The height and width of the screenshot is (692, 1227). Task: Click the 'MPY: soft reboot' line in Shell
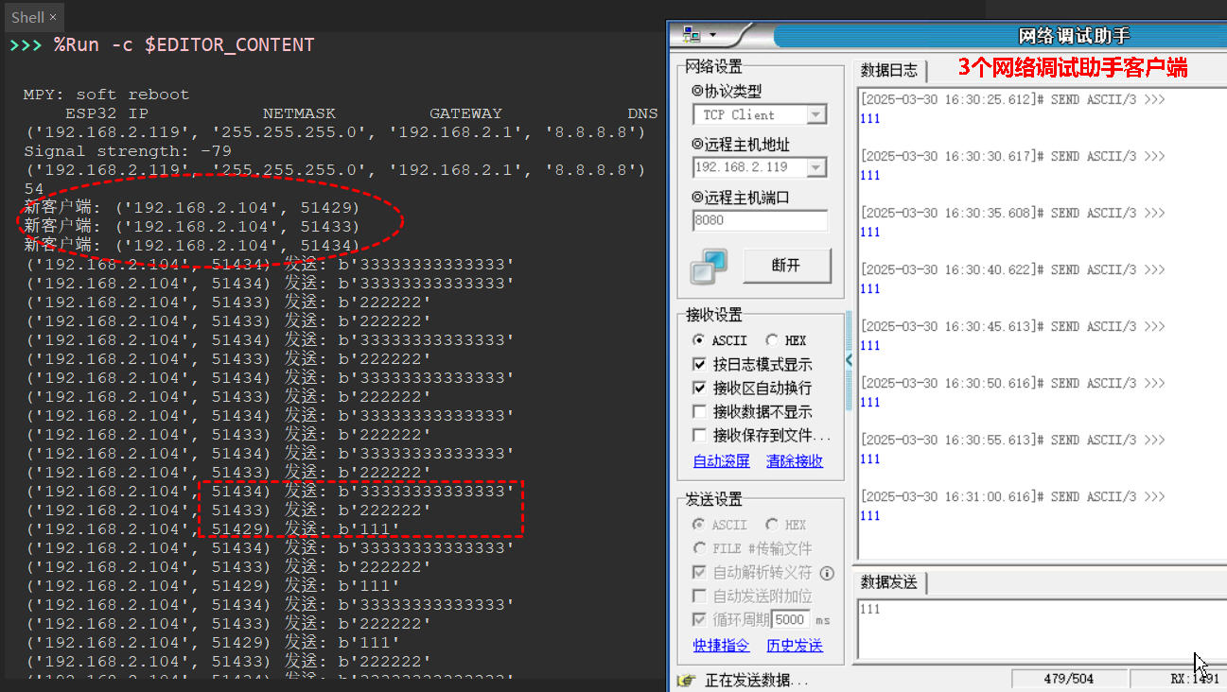pyautogui.click(x=106, y=95)
